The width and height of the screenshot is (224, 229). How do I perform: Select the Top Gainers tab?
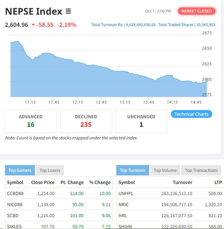point(20,170)
